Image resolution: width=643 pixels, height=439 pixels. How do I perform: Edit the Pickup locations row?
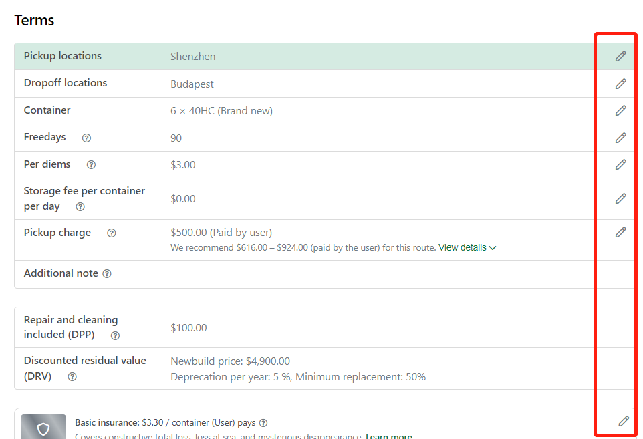[x=621, y=56]
